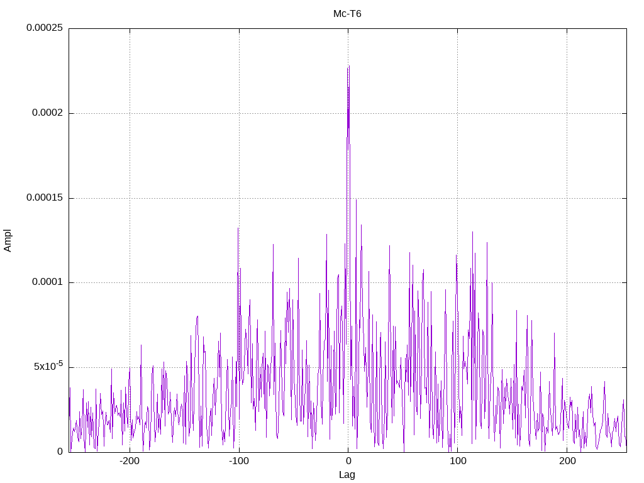
Task: Click the -100 x-axis tick label
Action: click(x=238, y=461)
